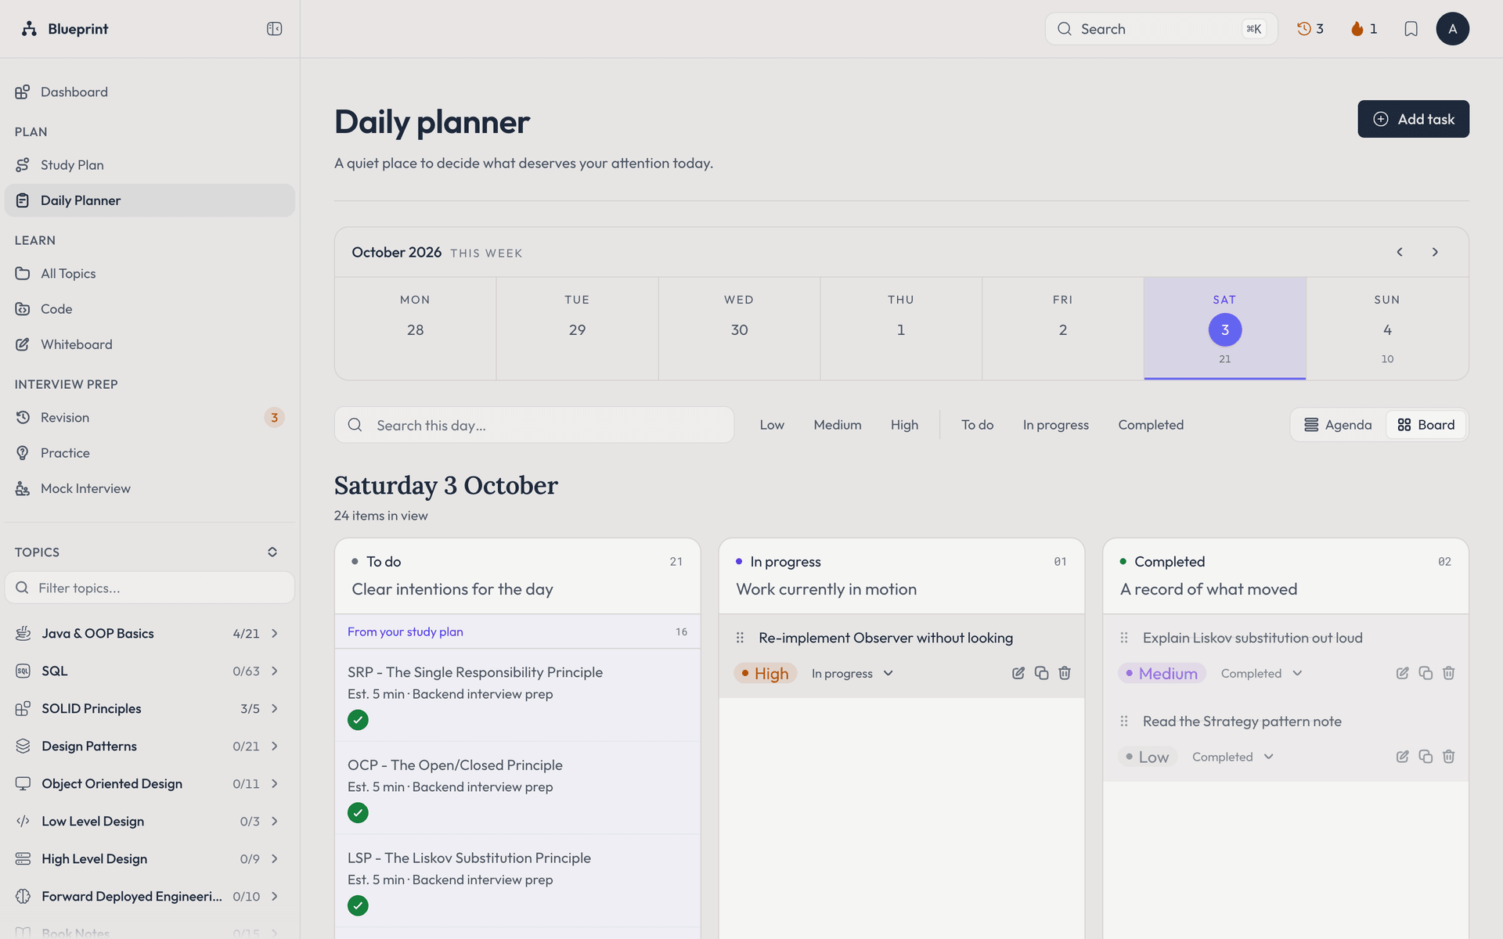Open All Topics in sidebar
This screenshot has height=939, width=1503.
click(150, 274)
